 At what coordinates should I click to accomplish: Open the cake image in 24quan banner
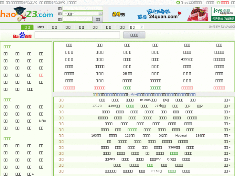pyautogui.click(x=198, y=14)
